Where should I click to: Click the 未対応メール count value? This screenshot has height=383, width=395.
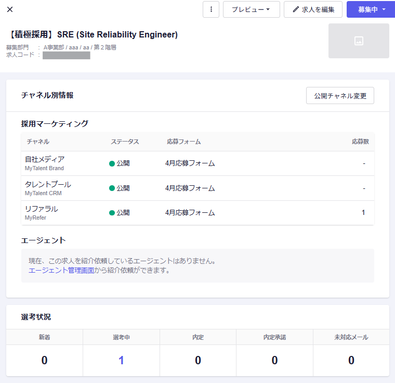point(351,360)
